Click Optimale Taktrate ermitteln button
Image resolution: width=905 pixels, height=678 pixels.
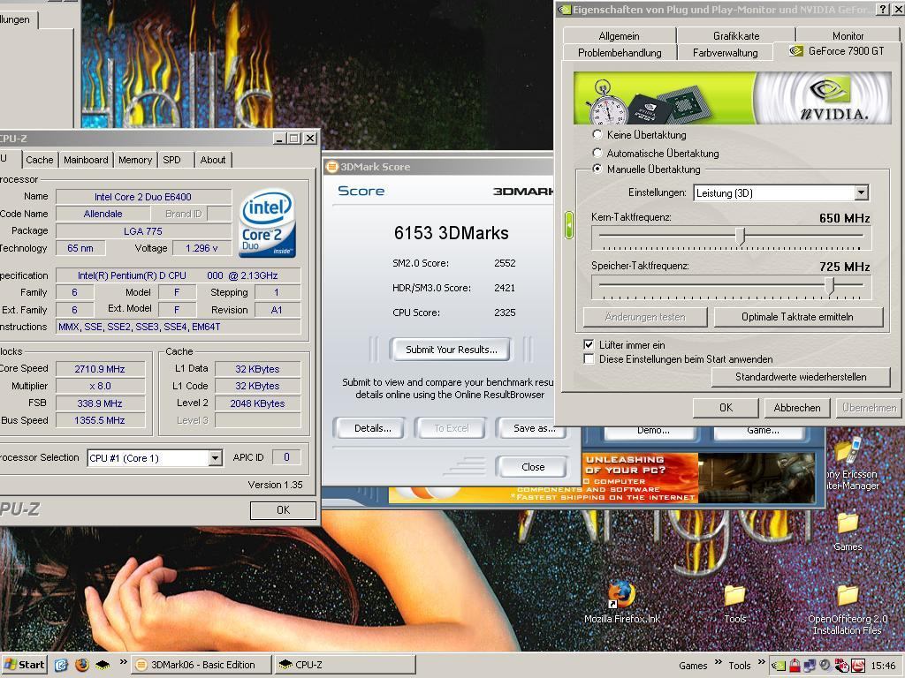coord(798,317)
